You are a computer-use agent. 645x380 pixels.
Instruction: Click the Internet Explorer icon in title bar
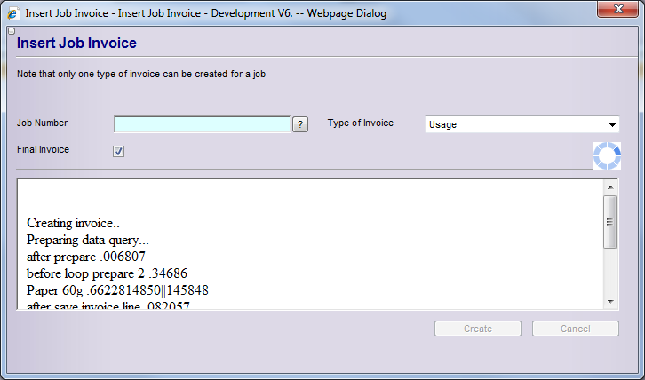(14, 12)
